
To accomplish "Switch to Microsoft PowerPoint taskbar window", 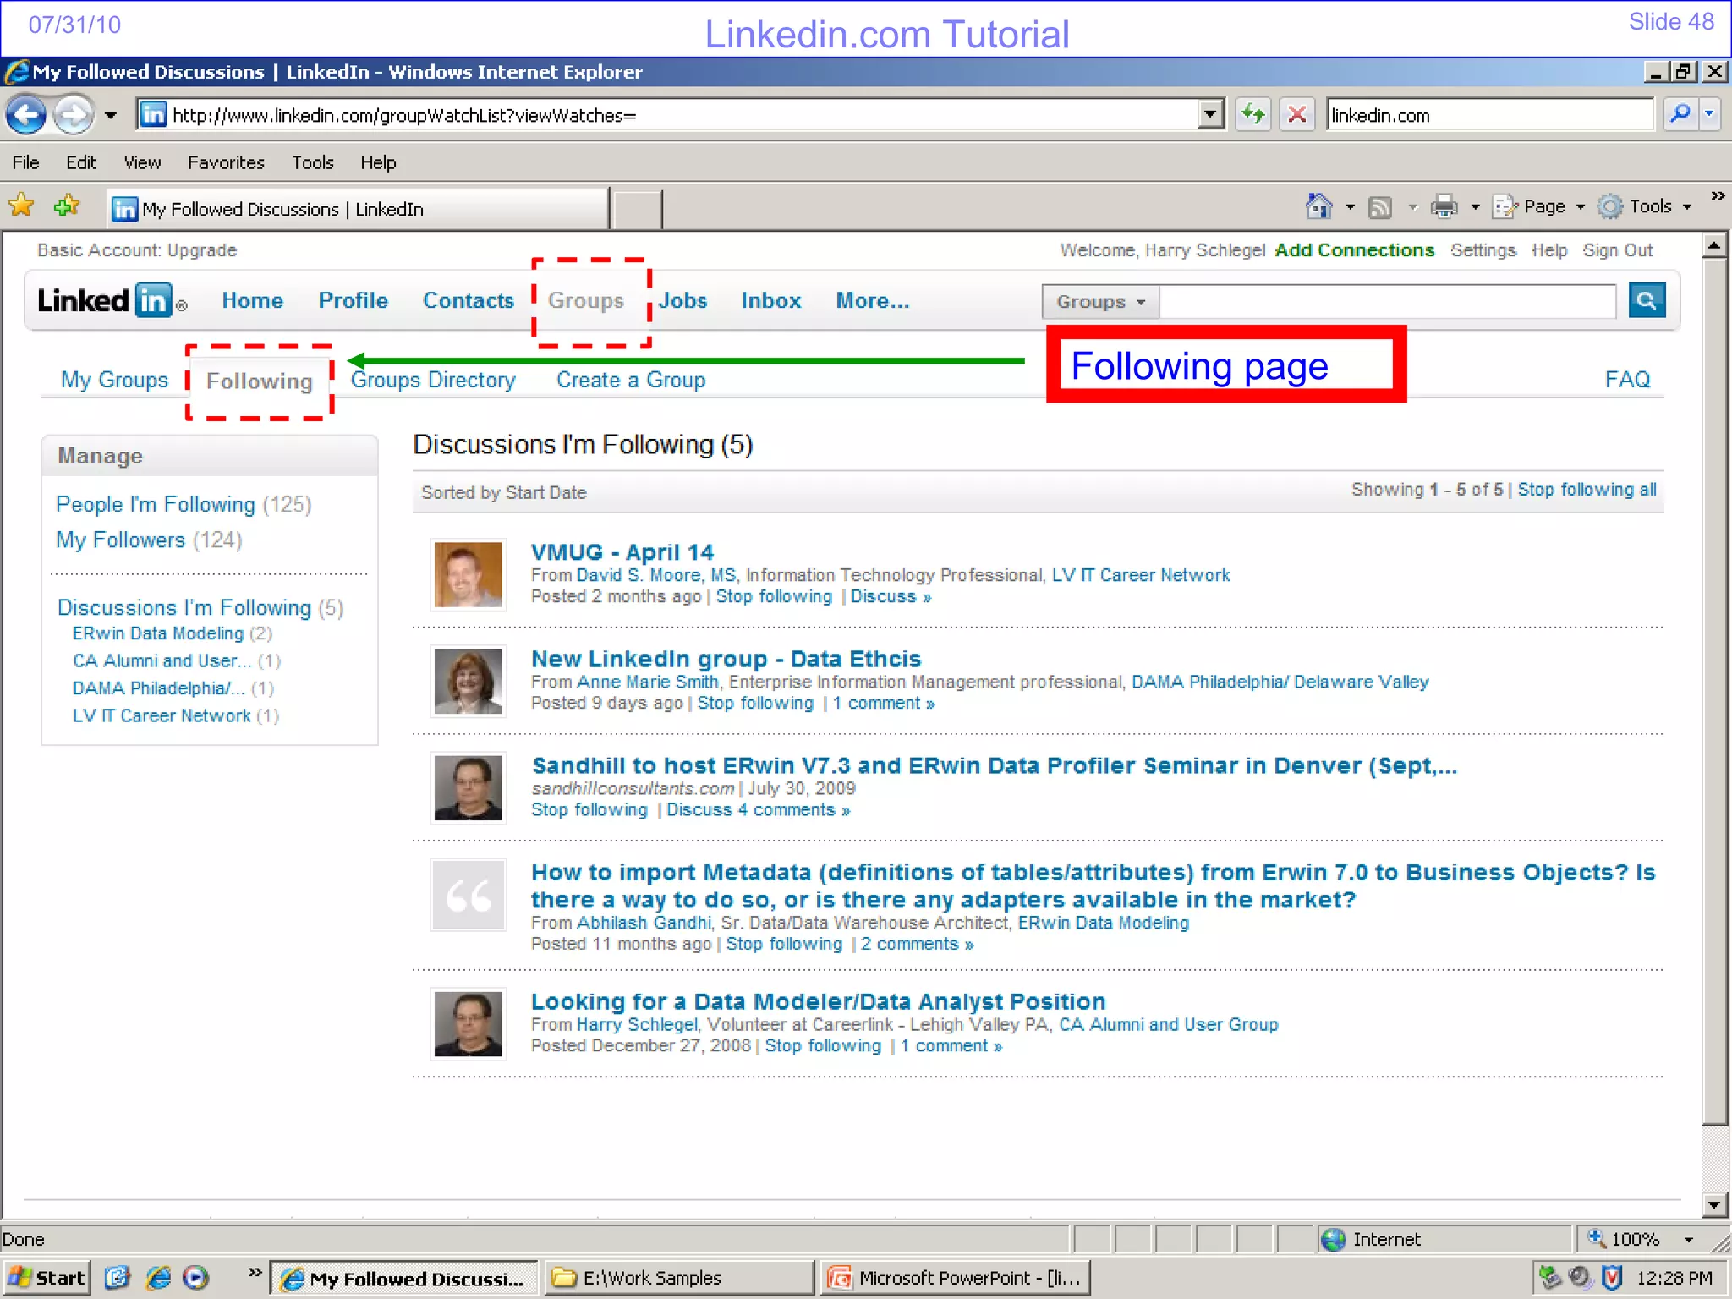I will point(956,1278).
